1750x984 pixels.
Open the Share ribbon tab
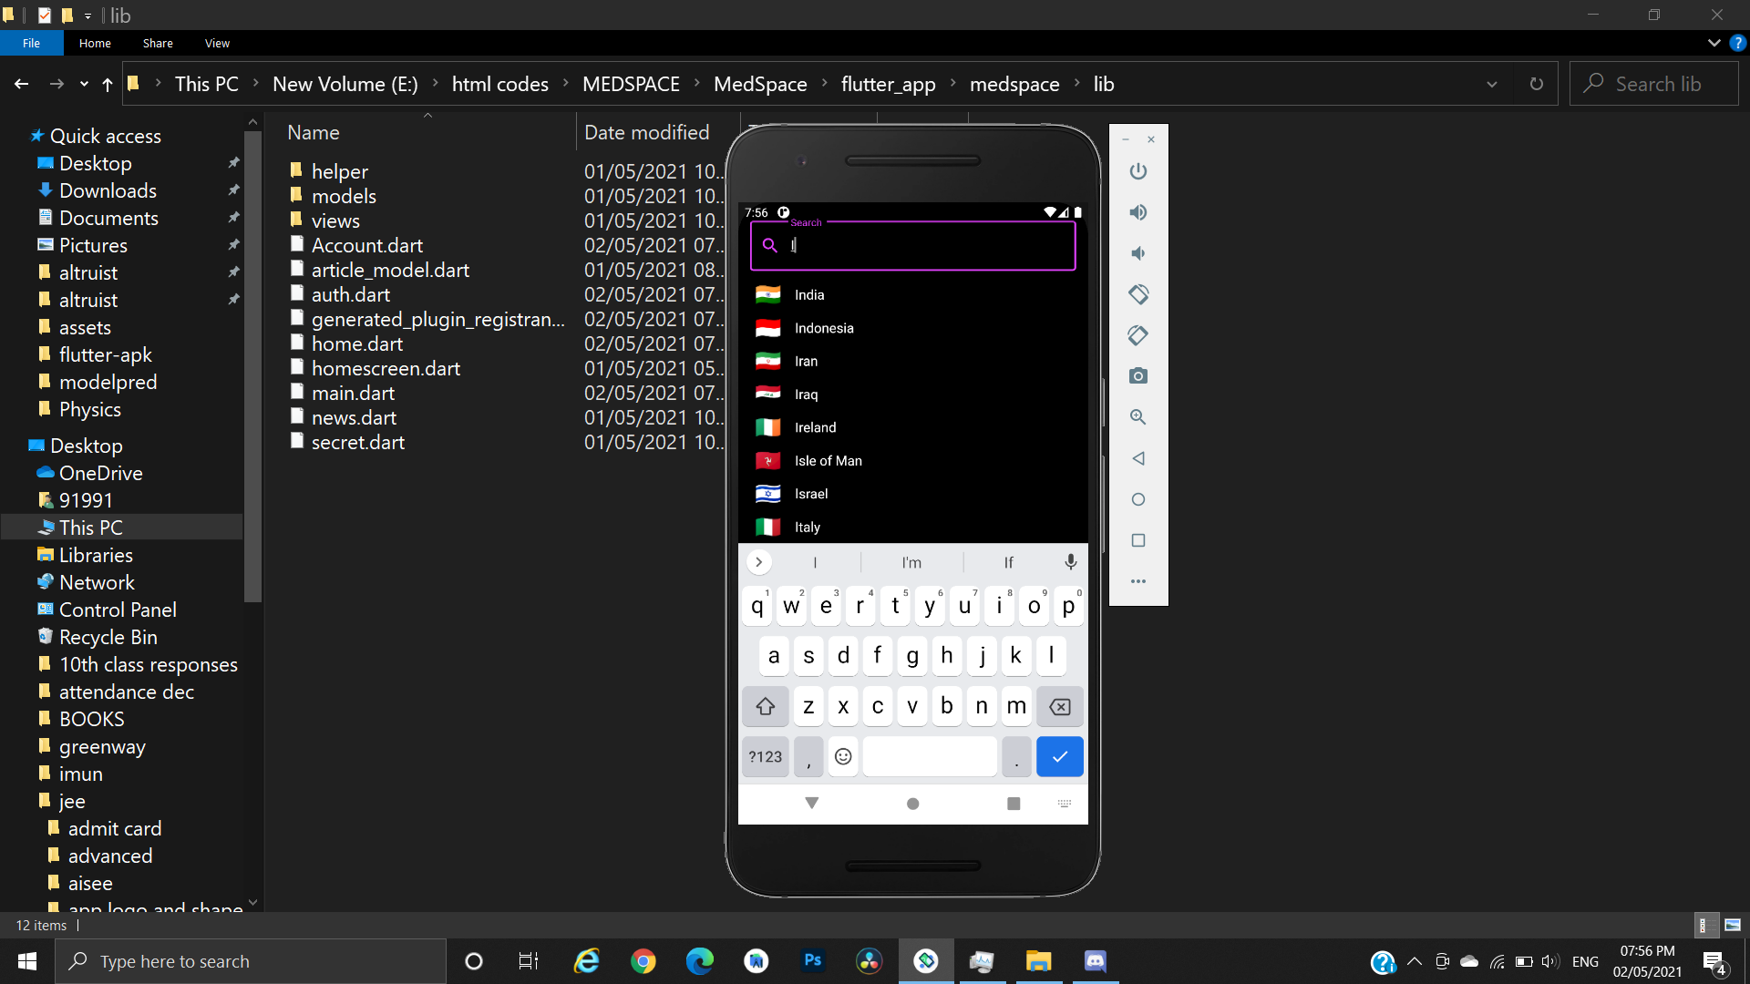(x=158, y=43)
